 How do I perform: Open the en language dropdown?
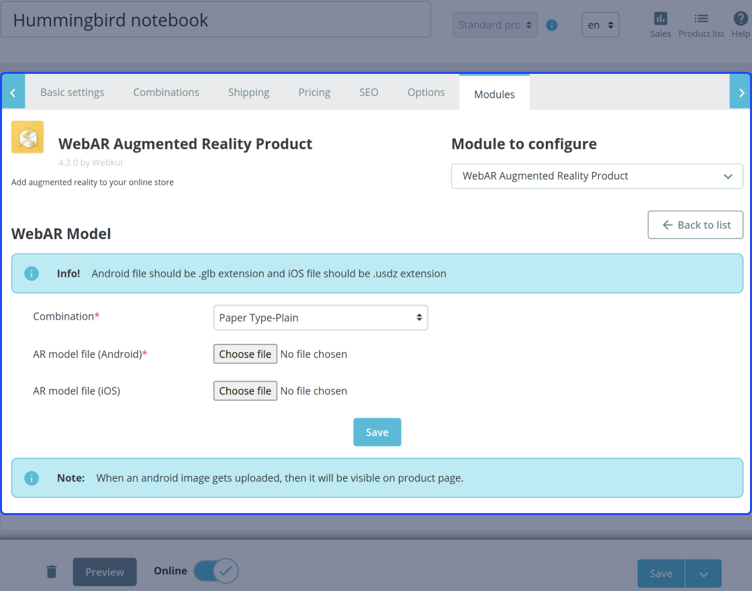click(x=600, y=25)
